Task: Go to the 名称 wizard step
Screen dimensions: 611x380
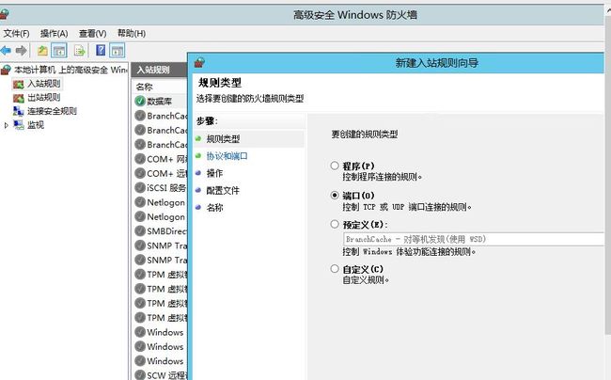Action: coord(214,207)
